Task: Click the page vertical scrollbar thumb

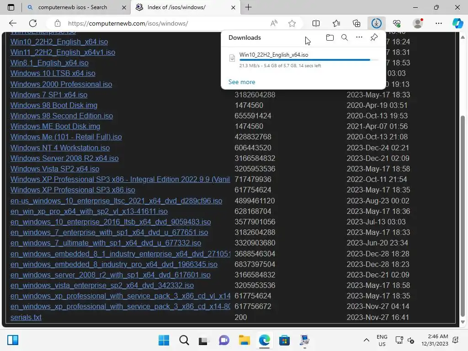Action: (463, 216)
